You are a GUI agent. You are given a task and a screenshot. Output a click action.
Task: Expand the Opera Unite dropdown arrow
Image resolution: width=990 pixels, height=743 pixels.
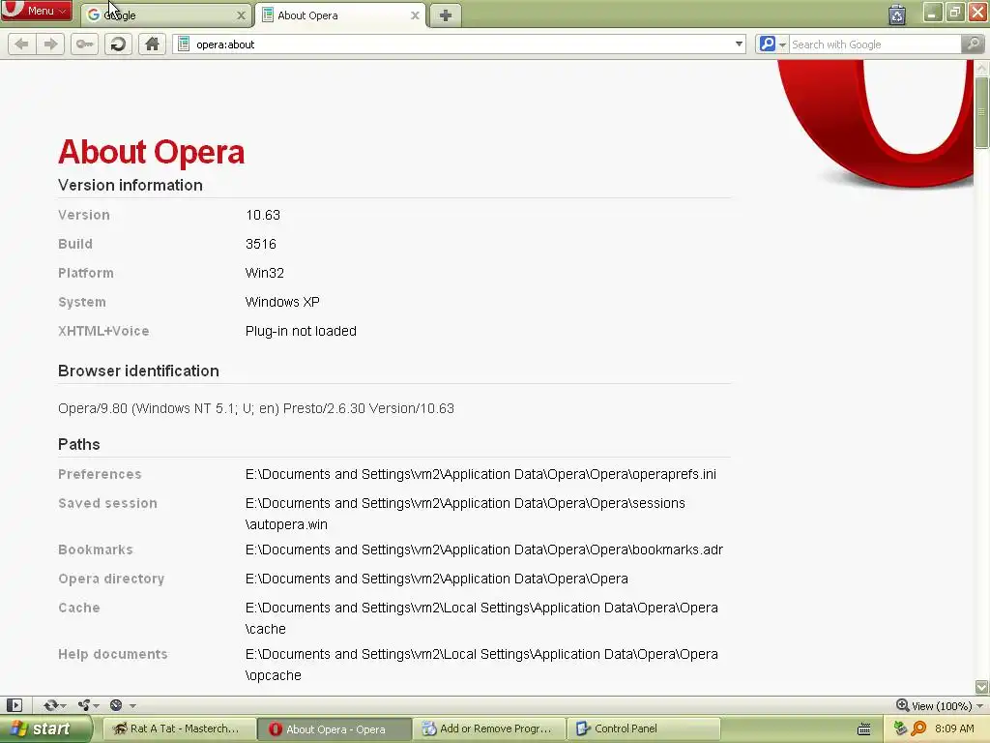[97, 705]
